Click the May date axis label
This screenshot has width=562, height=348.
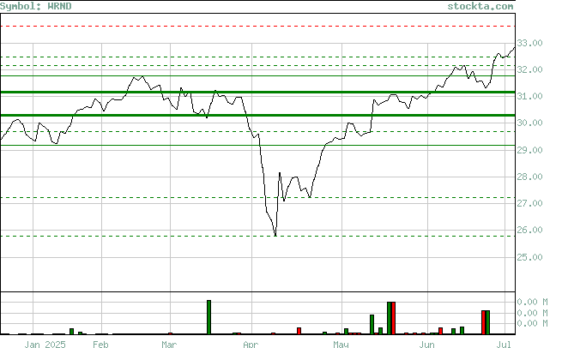pos(341,344)
